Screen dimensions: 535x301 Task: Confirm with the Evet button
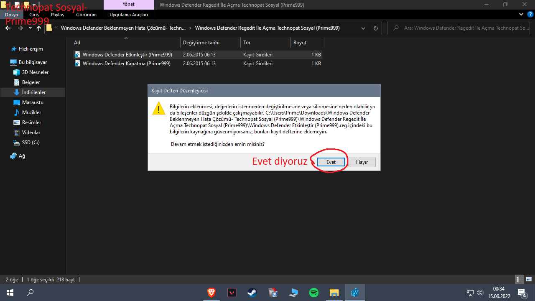coord(331,162)
